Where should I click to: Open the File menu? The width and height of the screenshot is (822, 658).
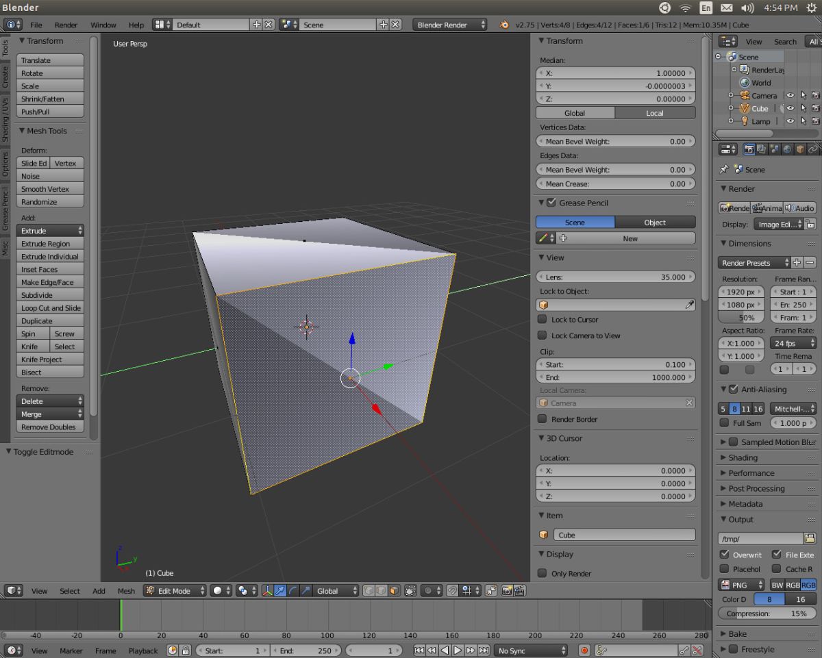(x=36, y=25)
